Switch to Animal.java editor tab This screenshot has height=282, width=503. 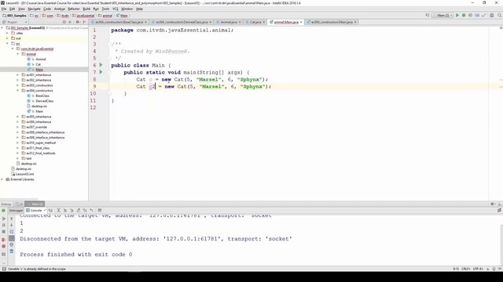click(229, 22)
